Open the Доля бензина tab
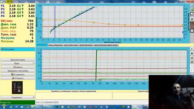Image resolution: width=194 pixels, height=109 pixels. pyautogui.click(x=86, y=45)
